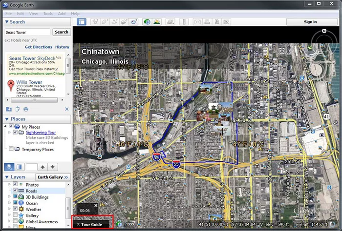
Task: Toggle the Ocean layer checkbox
Action: tap(15, 202)
